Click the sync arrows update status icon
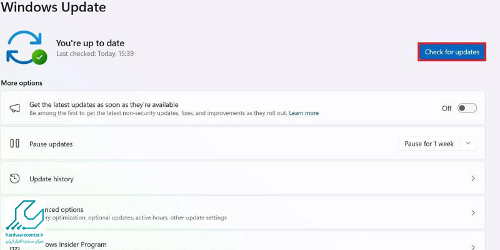This screenshot has height=250, width=500. 24,46
